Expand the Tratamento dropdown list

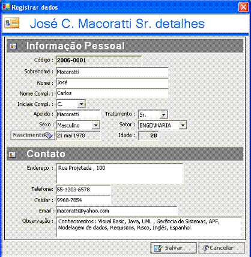[x=163, y=115]
